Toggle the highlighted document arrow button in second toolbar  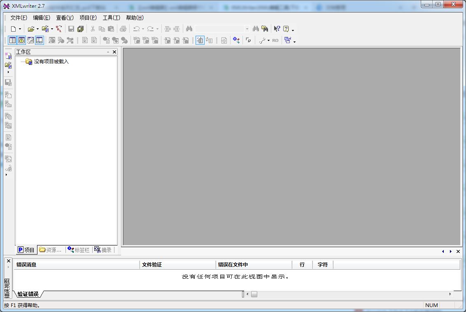[200, 40]
